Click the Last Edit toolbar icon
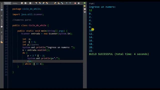Viewport: 160px width, 90px height. point(22,3)
